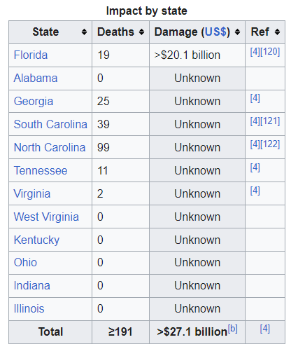Follow the South Carolina link
This screenshot has width=291, height=349.
click(x=50, y=124)
